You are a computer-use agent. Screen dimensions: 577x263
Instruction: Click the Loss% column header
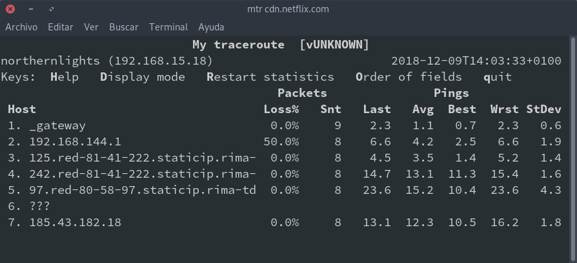point(281,109)
